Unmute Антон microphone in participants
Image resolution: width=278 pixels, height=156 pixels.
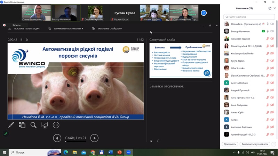pos(268,120)
